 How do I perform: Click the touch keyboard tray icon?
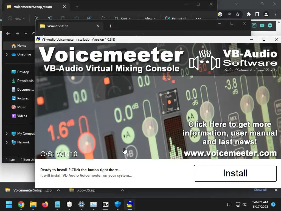(x=229, y=204)
